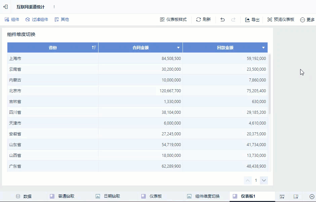Open the 更多 more options menu
This screenshot has height=202, width=316.
307,20
